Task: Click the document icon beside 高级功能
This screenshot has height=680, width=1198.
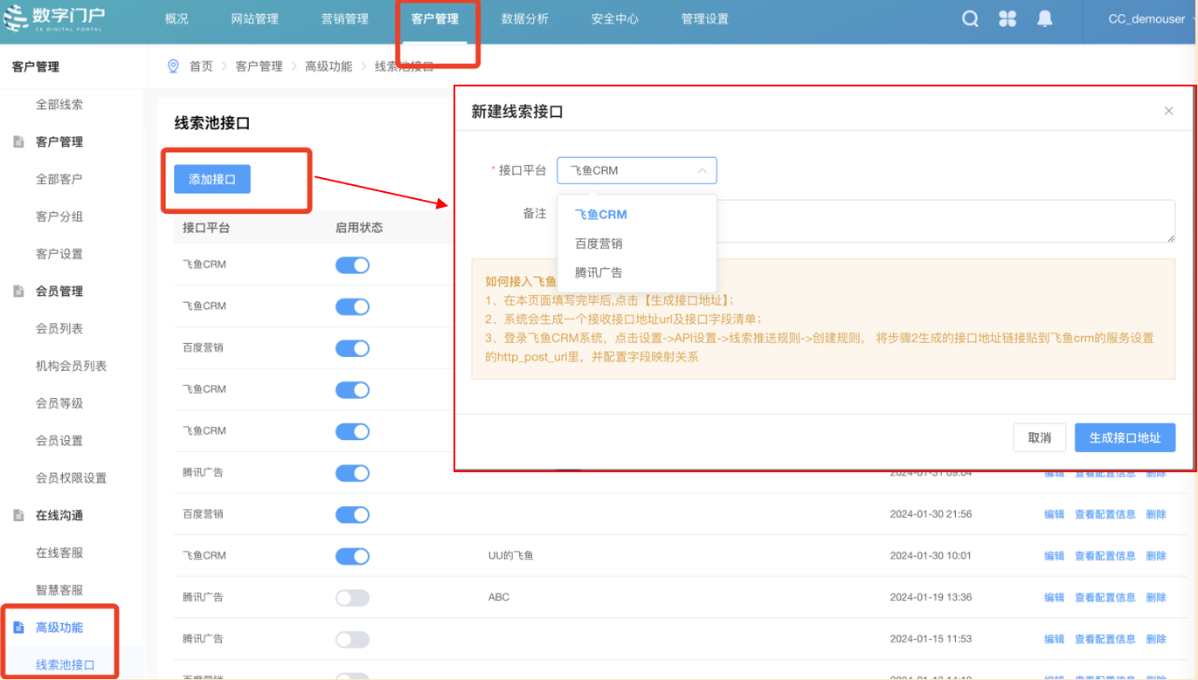Action: [18, 627]
